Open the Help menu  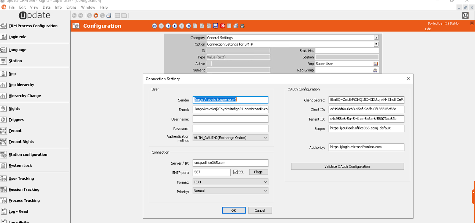[104, 7]
